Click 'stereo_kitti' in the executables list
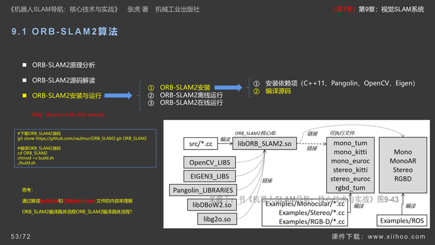Image resolution: width=435 pixels, height=245 pixels. point(350,170)
